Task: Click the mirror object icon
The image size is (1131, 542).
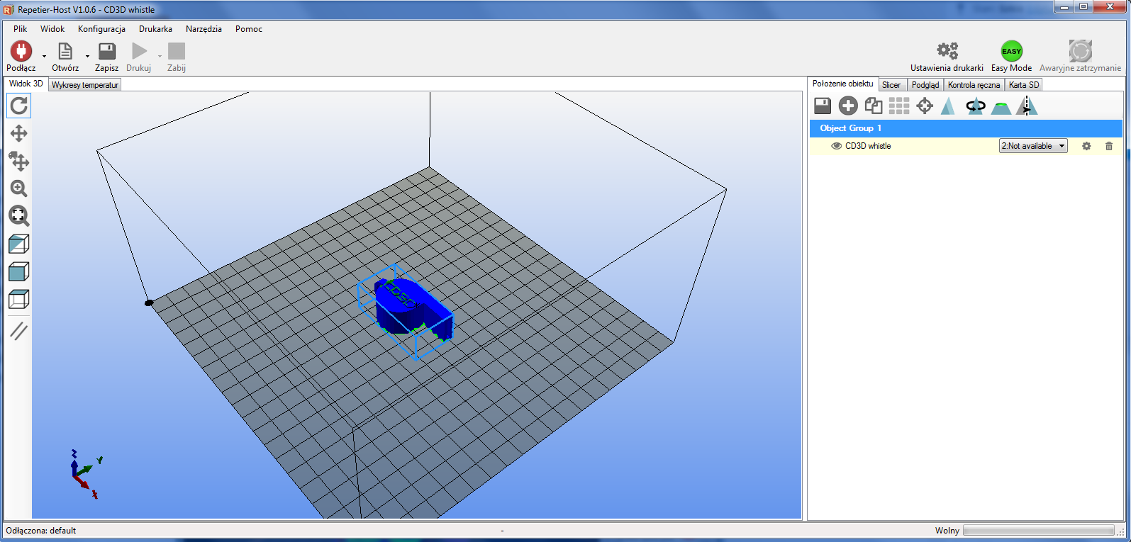Action: tap(1027, 106)
